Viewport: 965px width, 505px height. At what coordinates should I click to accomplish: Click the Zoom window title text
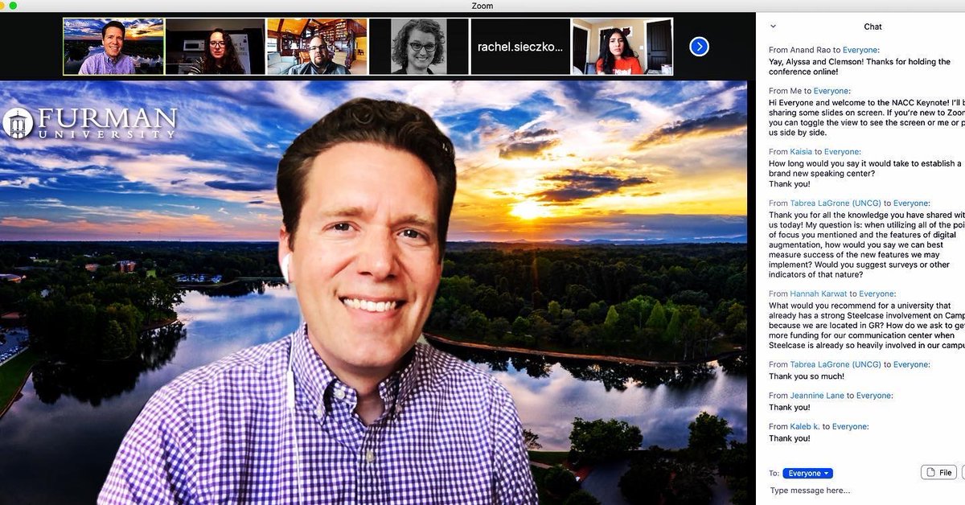click(x=482, y=6)
